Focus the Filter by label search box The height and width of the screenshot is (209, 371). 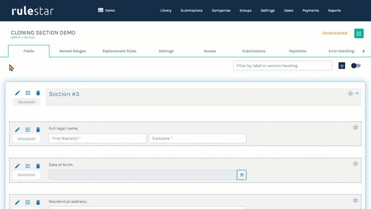click(283, 66)
